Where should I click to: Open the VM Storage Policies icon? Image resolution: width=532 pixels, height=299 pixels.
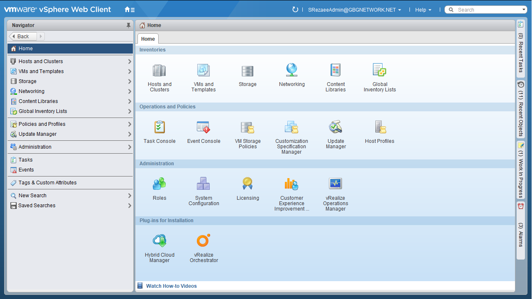[x=248, y=127]
